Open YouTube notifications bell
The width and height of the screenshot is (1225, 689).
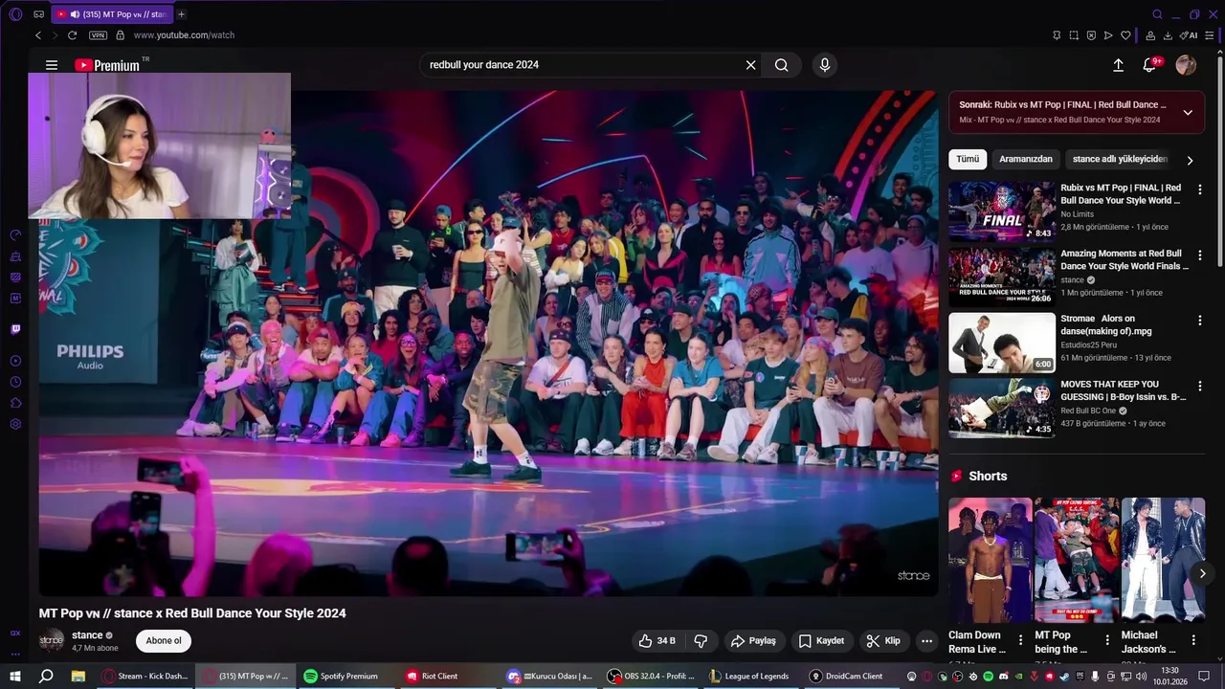point(1150,65)
